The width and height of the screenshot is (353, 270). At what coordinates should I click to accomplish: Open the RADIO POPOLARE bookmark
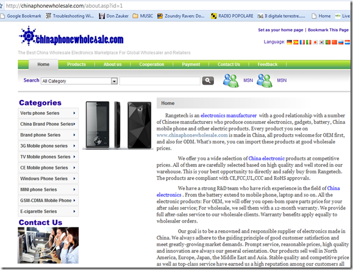(232, 16)
